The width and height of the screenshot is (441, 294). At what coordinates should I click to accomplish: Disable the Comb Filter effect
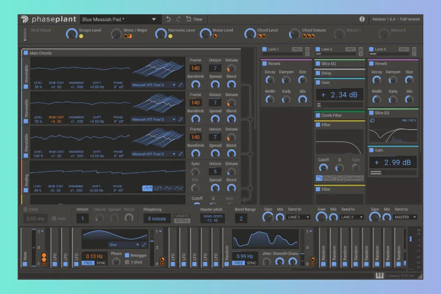tap(318, 116)
